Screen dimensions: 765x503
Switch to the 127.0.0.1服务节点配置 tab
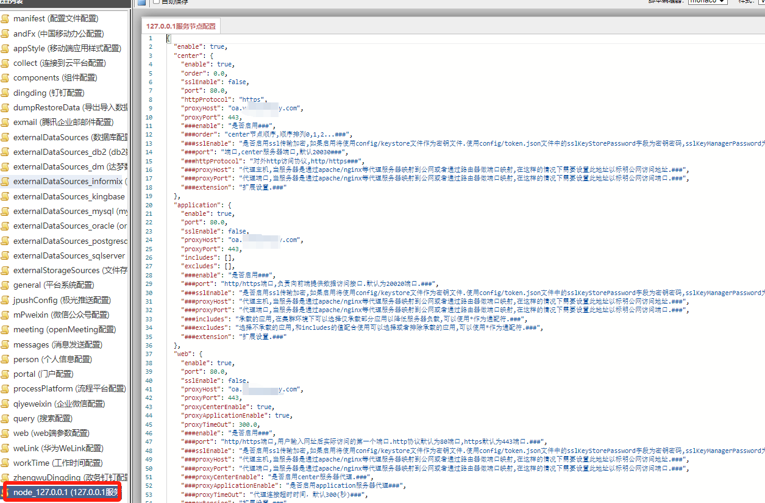tap(180, 26)
